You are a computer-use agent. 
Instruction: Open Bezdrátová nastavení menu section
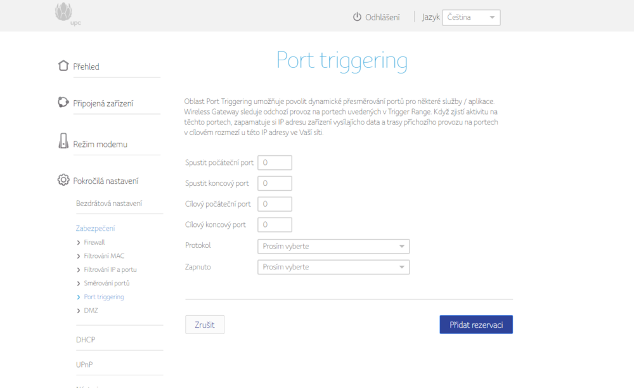tap(109, 204)
